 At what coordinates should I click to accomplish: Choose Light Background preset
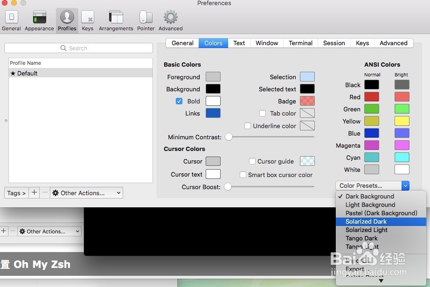click(381, 205)
